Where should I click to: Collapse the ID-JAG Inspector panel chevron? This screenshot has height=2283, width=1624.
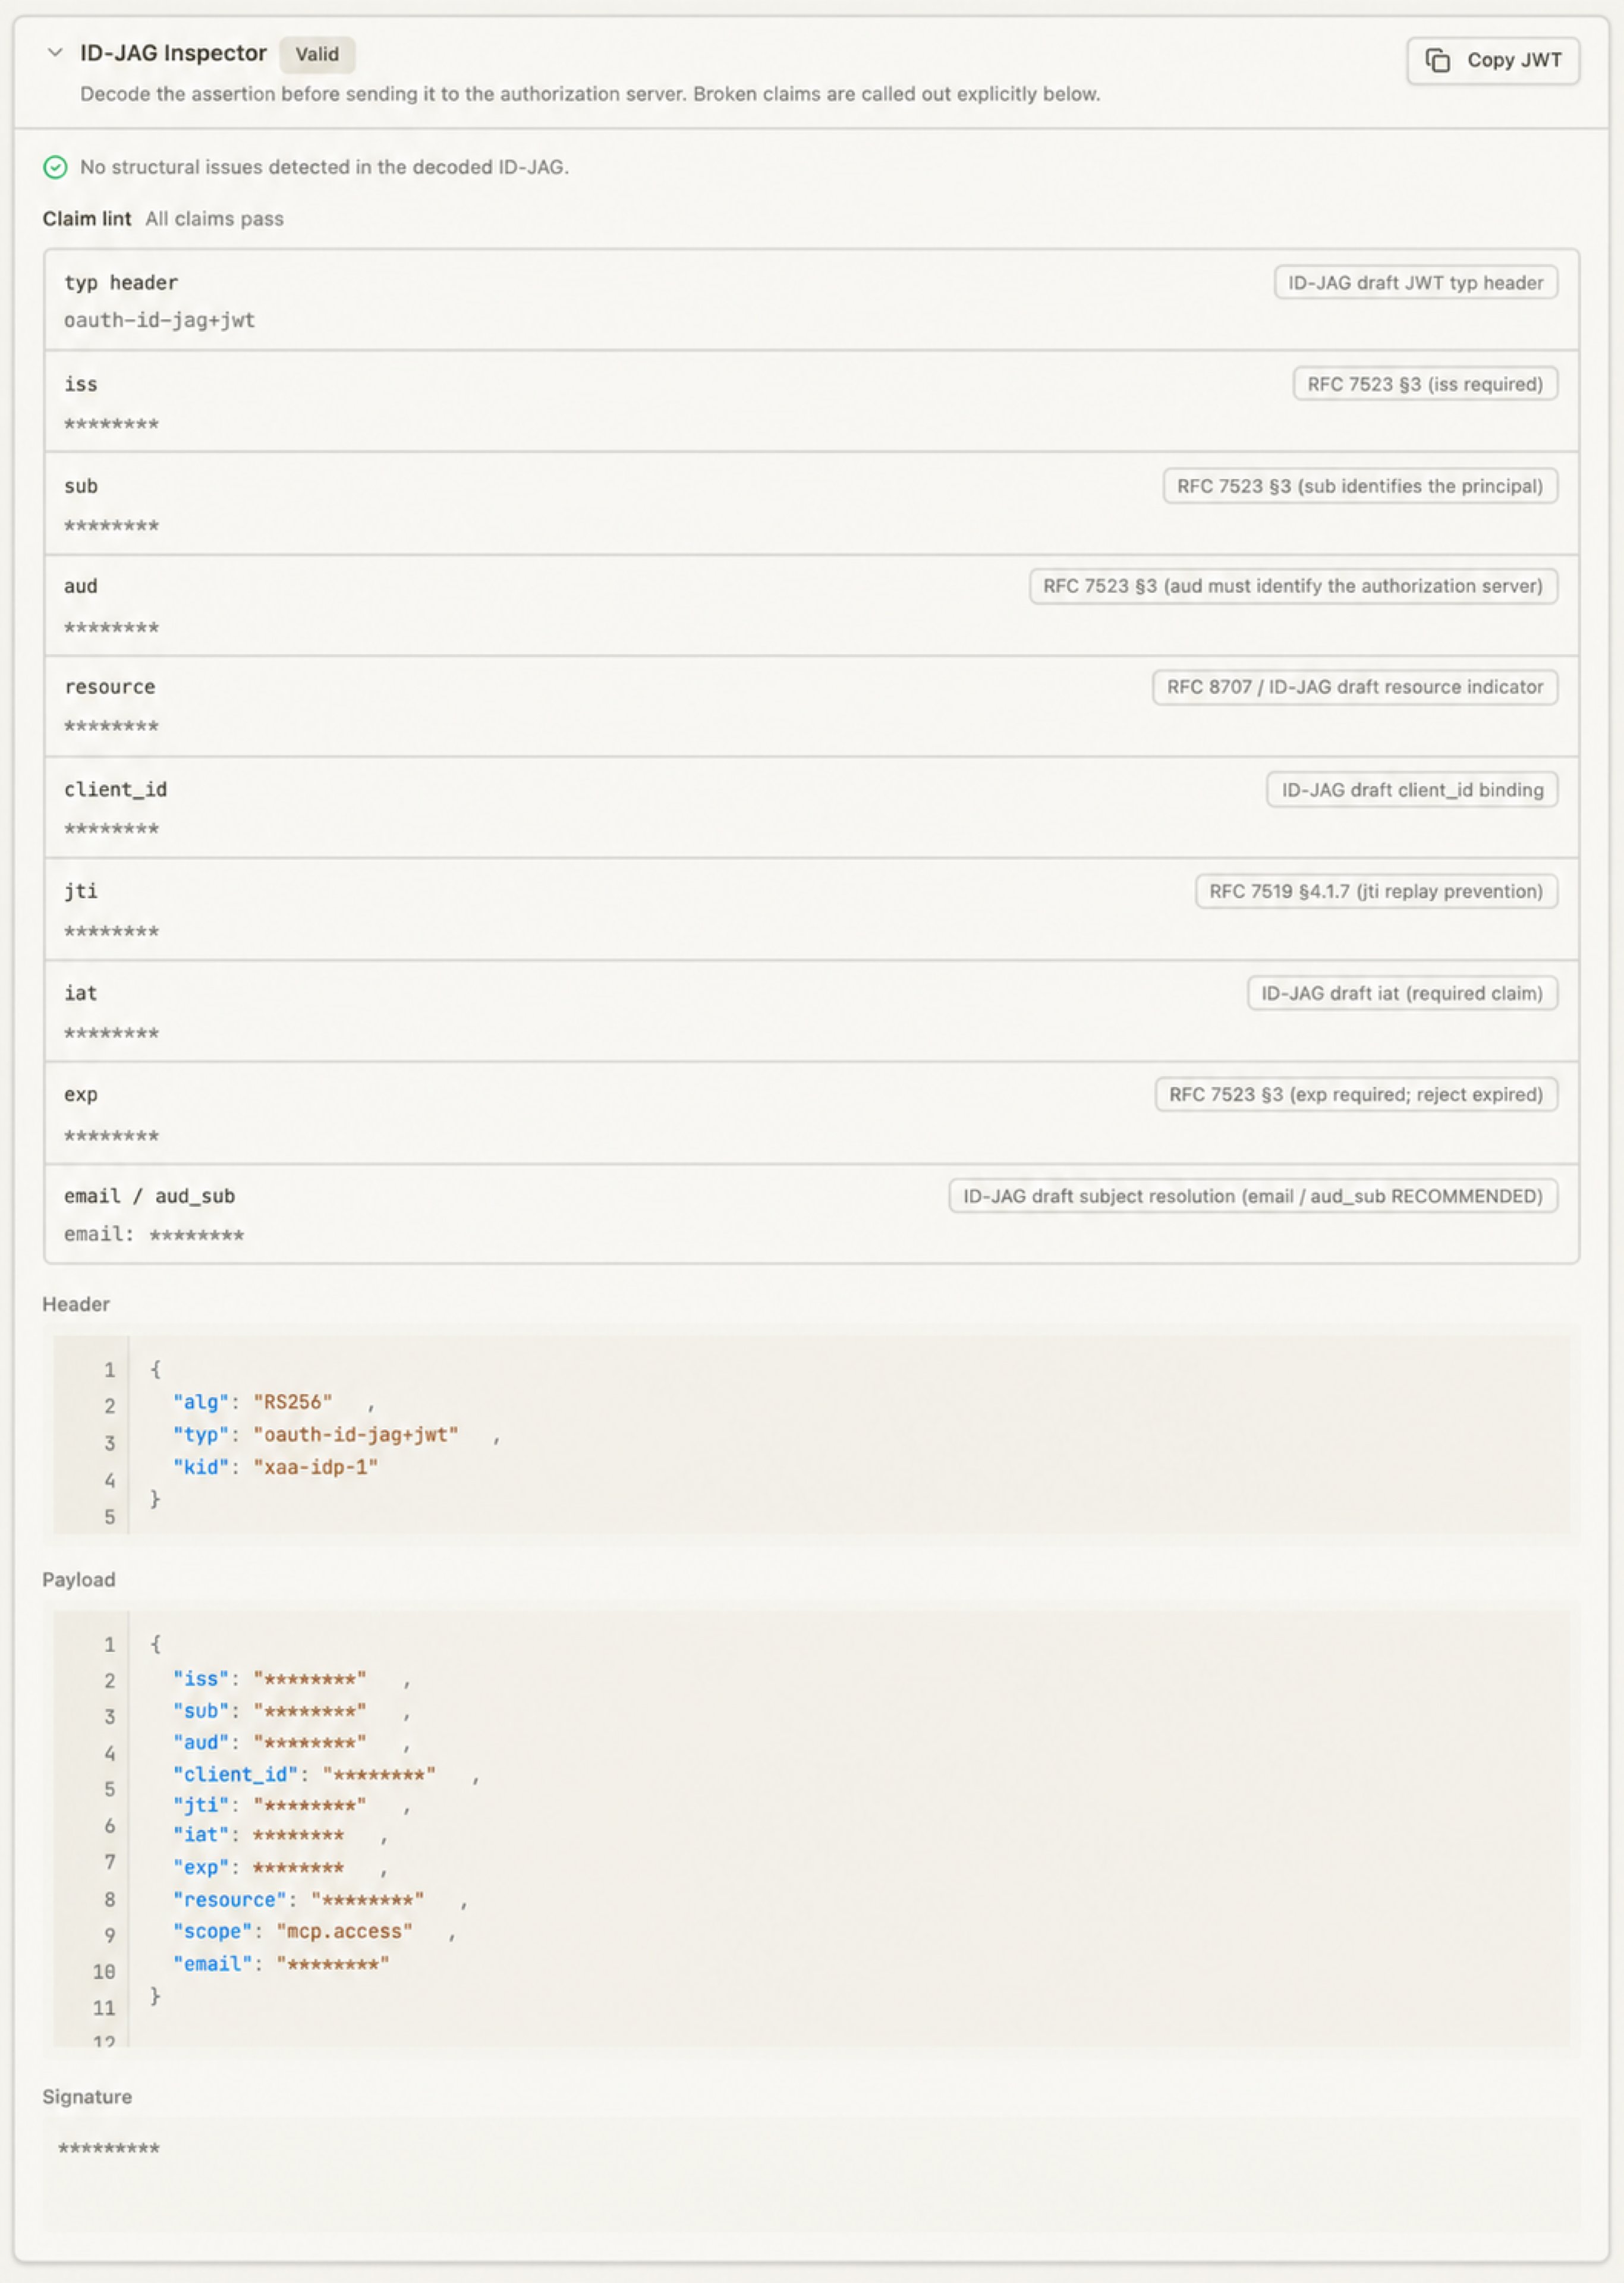coord(55,53)
